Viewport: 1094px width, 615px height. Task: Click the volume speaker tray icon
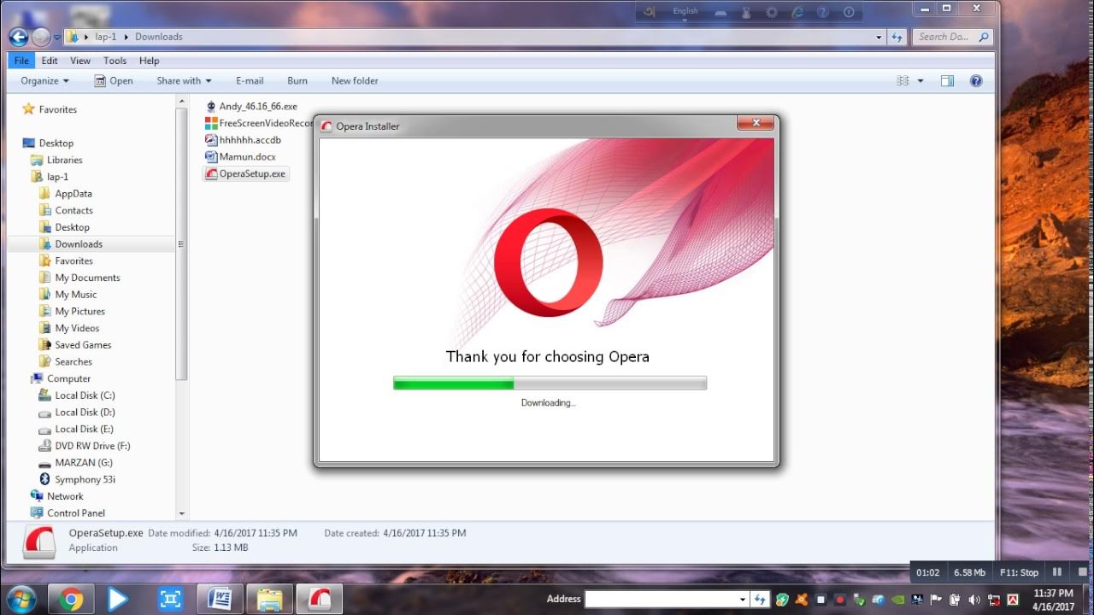pyautogui.click(x=974, y=600)
